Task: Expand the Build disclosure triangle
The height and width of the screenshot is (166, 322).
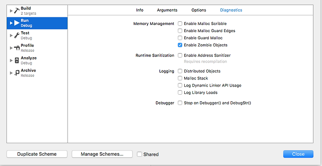Action: (x=11, y=11)
